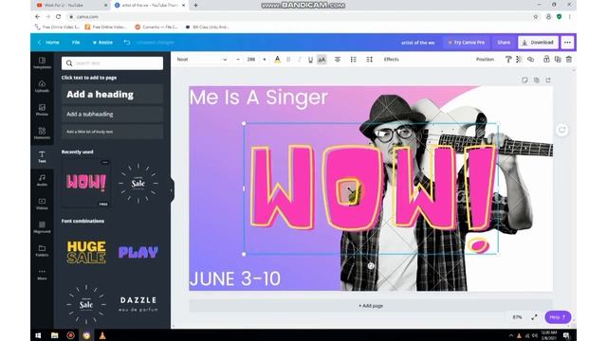Enter fullscreen presentation mode
This screenshot has width=607, height=341.
534,317
